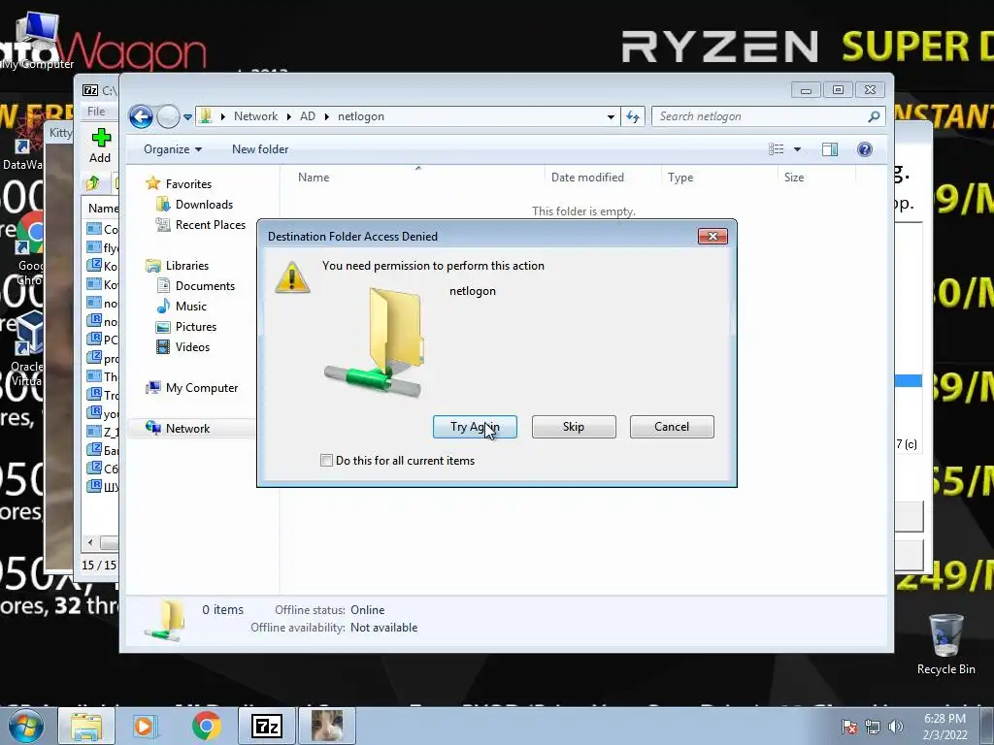Open recent locations dropdown next to forward arrow
The width and height of the screenshot is (994, 745).
[187, 117]
